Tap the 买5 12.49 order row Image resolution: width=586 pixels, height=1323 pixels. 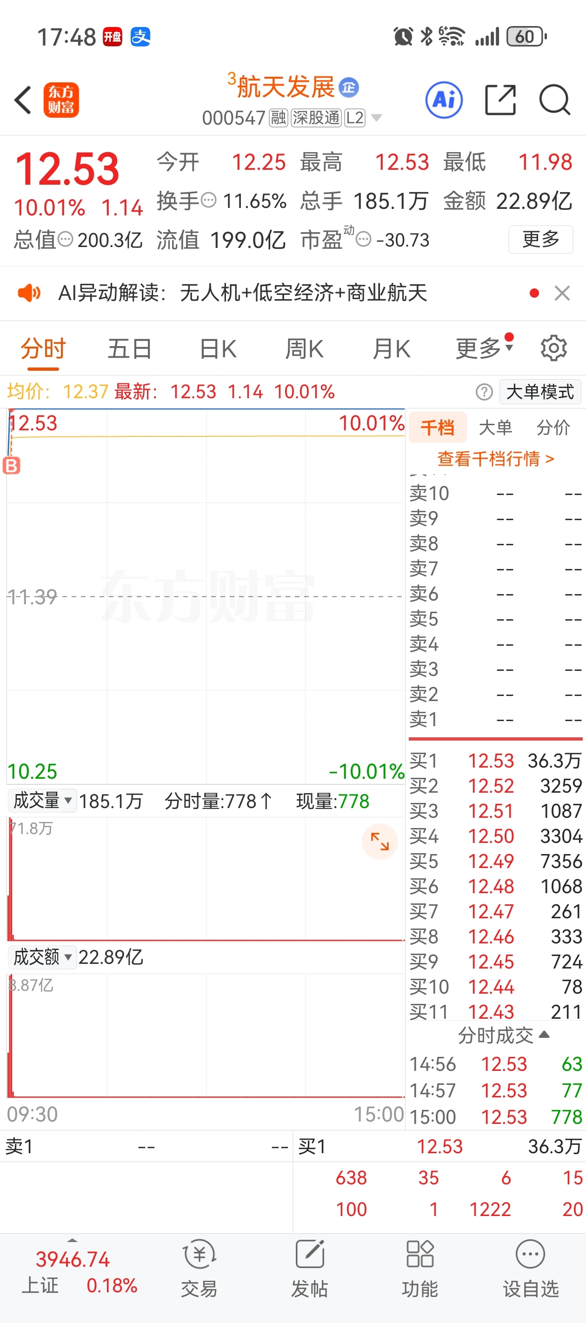pos(496,861)
